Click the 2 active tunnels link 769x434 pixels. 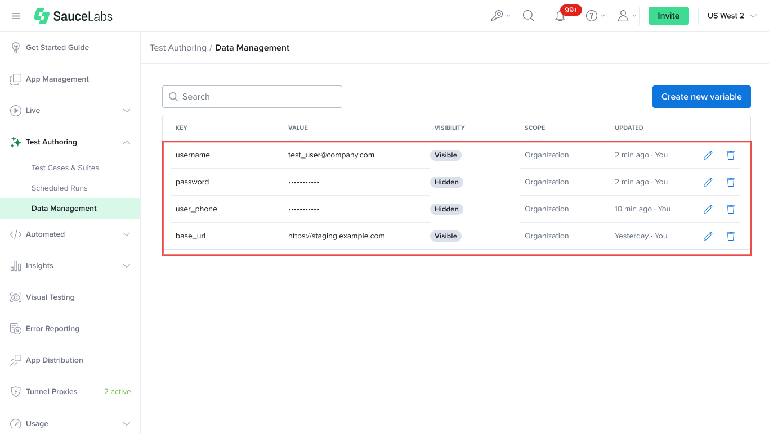click(x=118, y=392)
